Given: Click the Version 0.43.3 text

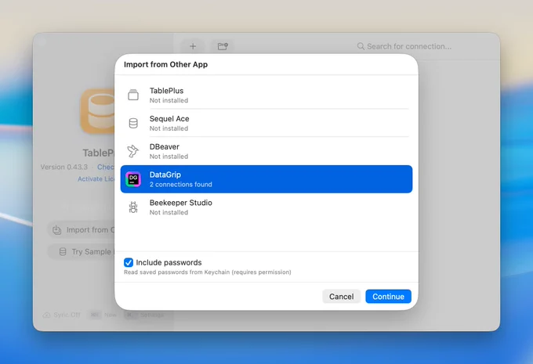Looking at the screenshot, I should coord(64,167).
